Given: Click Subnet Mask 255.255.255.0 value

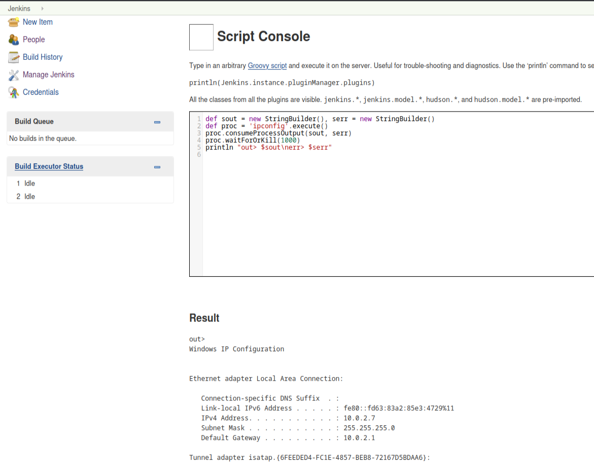Looking at the screenshot, I should (369, 428).
